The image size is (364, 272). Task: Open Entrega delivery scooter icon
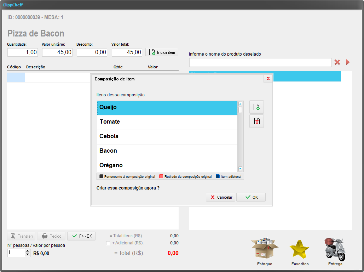pos(335,249)
